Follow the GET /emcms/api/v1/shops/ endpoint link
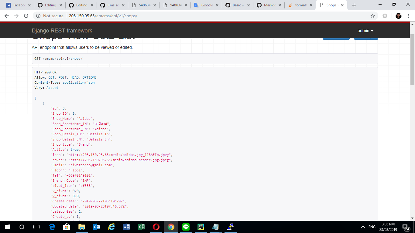This screenshot has height=233, width=415. [63, 59]
